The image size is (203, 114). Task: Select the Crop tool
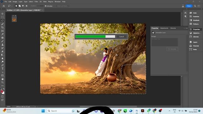click(3, 28)
